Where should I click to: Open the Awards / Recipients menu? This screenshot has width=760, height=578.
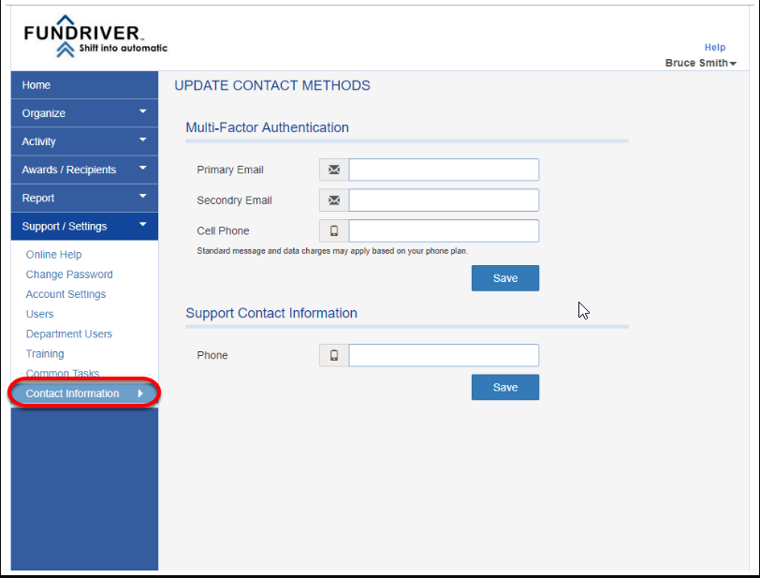tap(84, 170)
